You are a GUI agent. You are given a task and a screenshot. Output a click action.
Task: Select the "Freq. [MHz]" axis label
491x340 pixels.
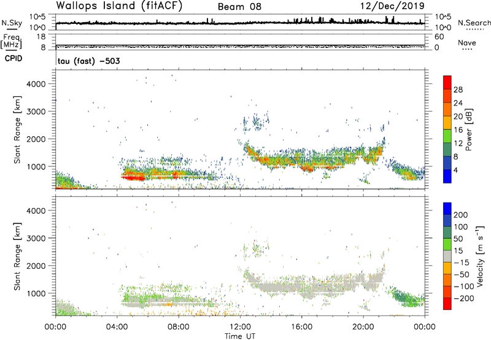[x=11, y=41]
